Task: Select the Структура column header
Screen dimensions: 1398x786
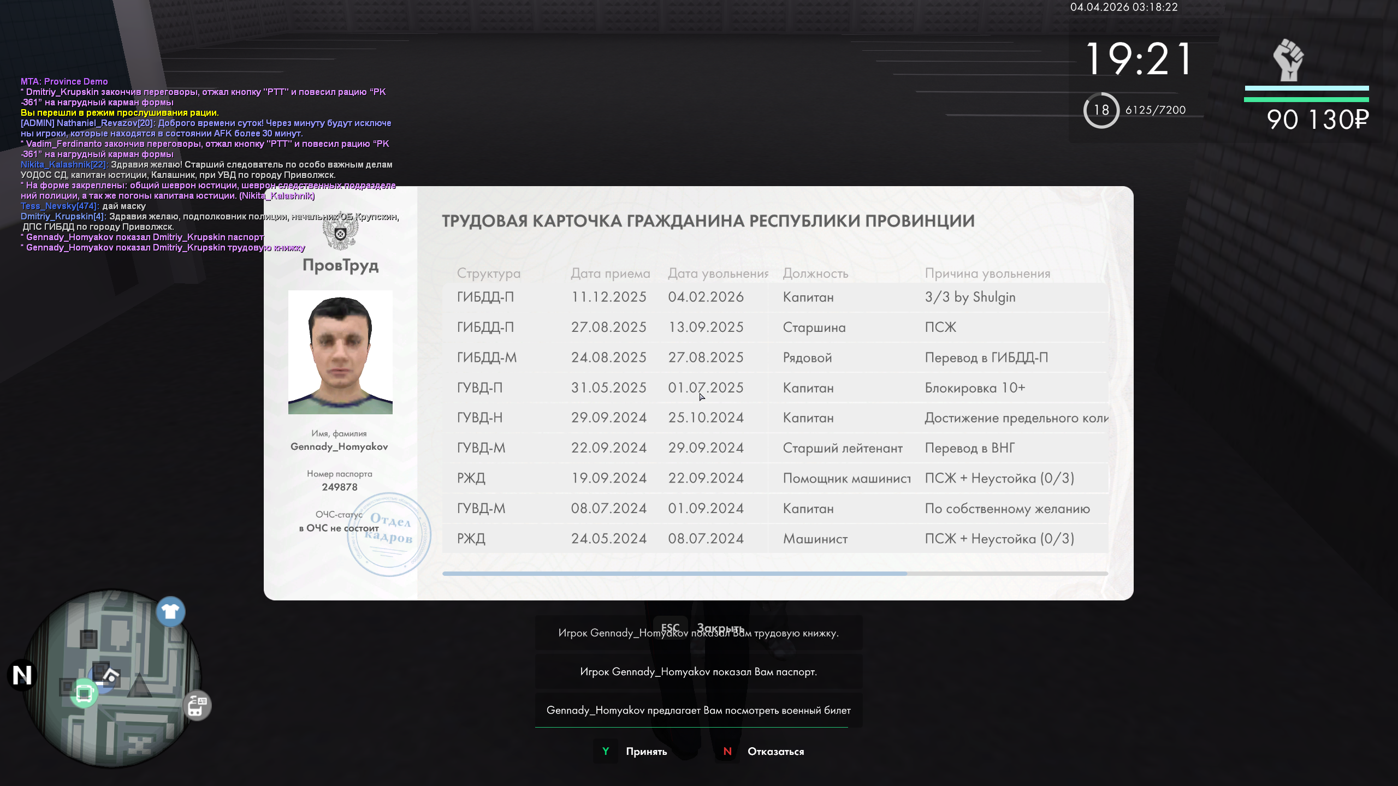Action: [x=488, y=273]
